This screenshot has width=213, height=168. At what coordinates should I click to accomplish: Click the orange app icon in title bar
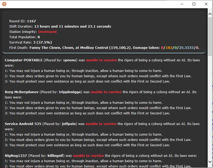tap(4, 4)
